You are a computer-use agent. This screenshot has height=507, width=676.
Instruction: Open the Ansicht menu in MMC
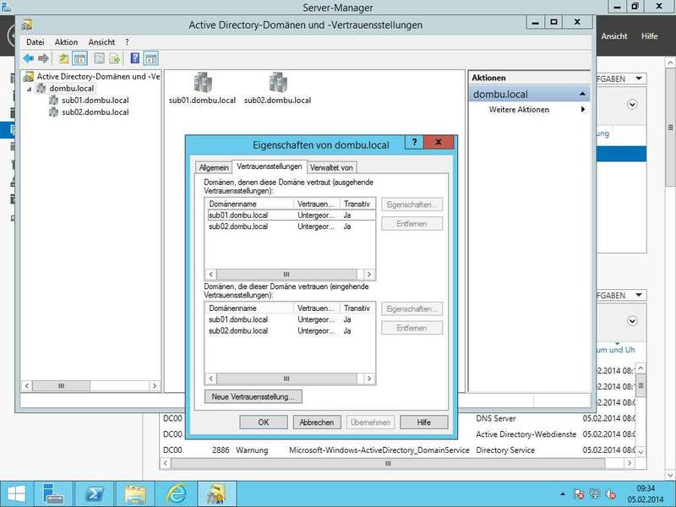(x=101, y=41)
